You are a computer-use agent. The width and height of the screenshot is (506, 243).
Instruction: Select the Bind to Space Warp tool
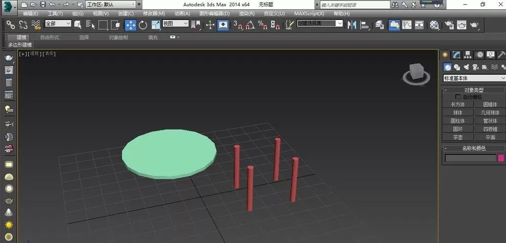36,25
